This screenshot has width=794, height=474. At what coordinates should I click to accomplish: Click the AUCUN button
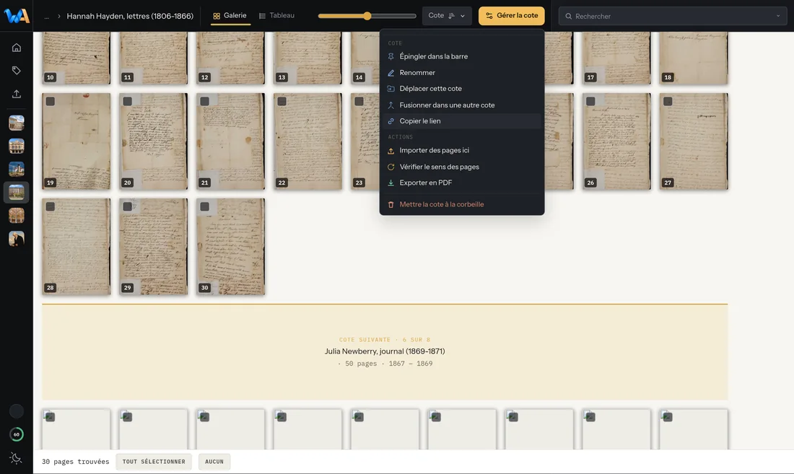[214, 461]
